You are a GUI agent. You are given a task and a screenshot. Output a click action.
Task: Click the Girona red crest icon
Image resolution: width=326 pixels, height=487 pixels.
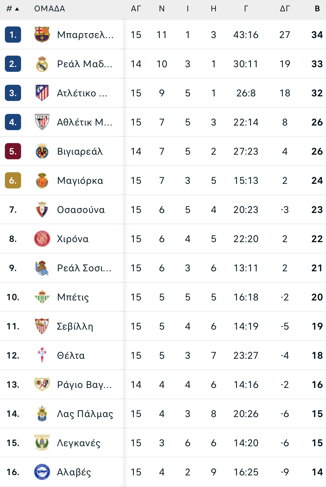click(42, 239)
